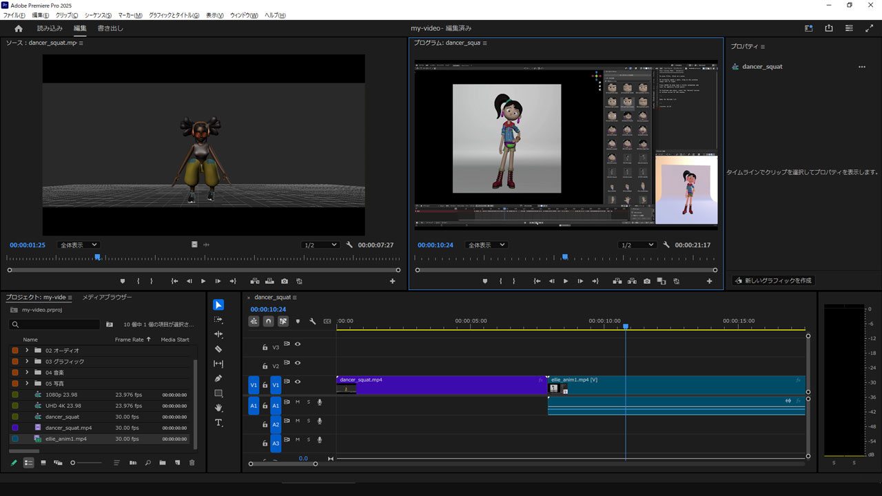This screenshot has width=882, height=496.
Task: Toggle the snap magnet icon in the timeline
Action: (268, 321)
